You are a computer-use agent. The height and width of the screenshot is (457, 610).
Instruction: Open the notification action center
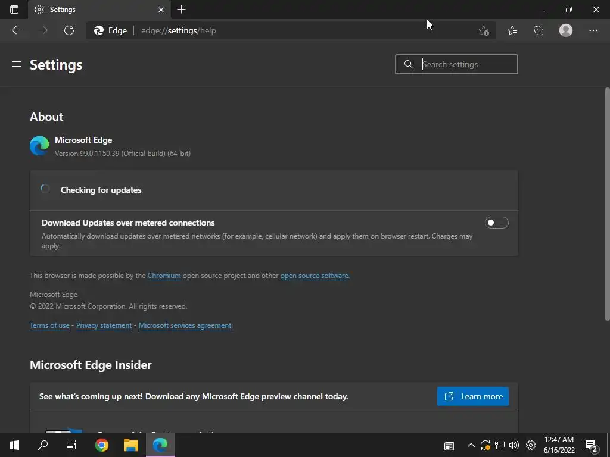[592, 446]
